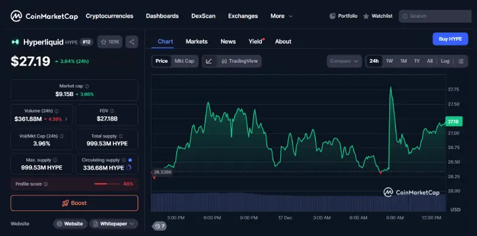This screenshot has width=477, height=236.
Task: Click the 17 Dec date on chart axis
Action: (285, 218)
